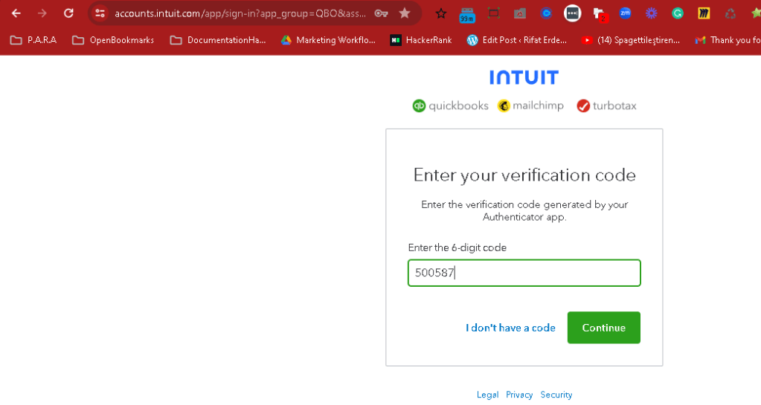761x405 pixels.
Task: Open saved passwords key icon
Action: pyautogui.click(x=381, y=13)
